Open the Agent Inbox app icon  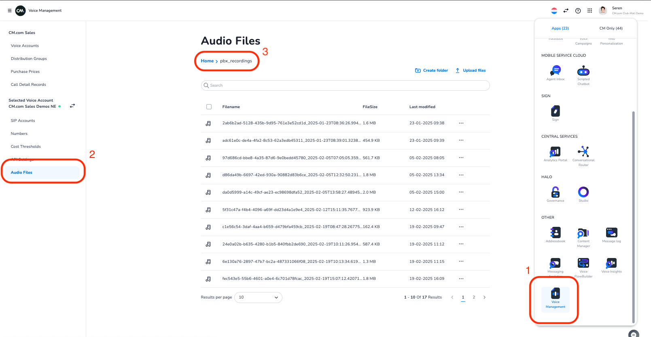pyautogui.click(x=555, y=71)
